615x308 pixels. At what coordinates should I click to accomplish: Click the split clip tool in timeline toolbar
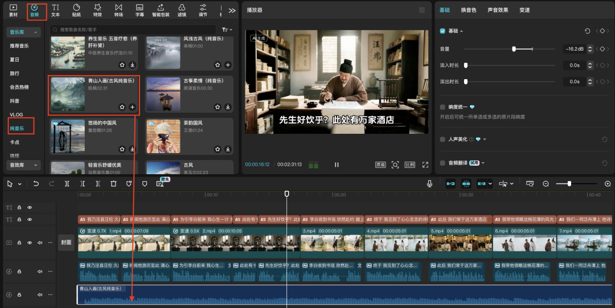point(67,184)
